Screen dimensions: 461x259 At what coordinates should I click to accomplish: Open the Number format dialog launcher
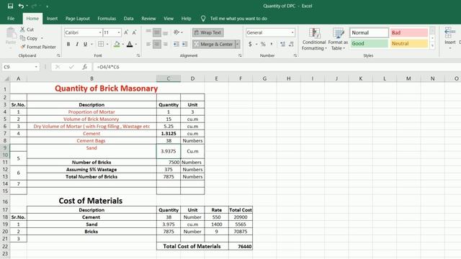point(295,55)
